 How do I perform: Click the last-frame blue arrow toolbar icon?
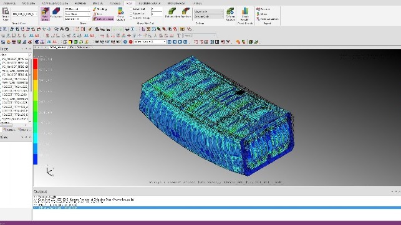tap(185, 42)
